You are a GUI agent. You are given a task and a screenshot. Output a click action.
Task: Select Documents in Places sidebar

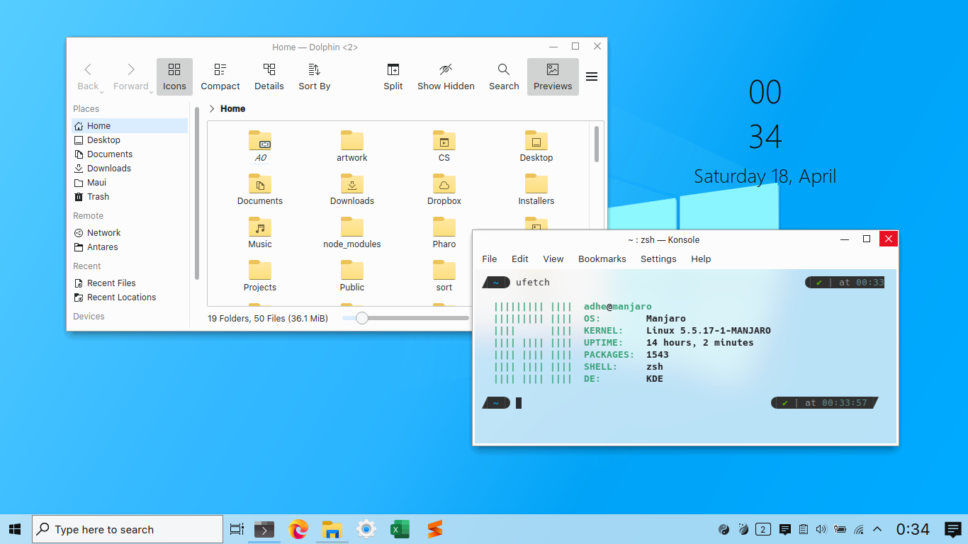click(130, 154)
